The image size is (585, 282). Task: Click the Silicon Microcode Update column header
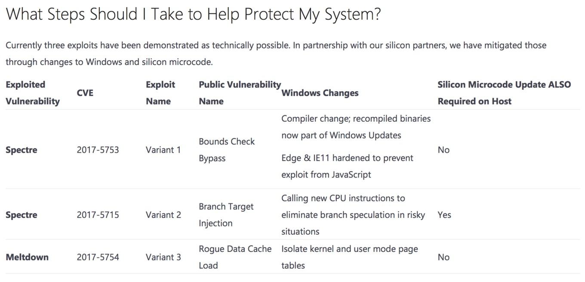coord(504,93)
